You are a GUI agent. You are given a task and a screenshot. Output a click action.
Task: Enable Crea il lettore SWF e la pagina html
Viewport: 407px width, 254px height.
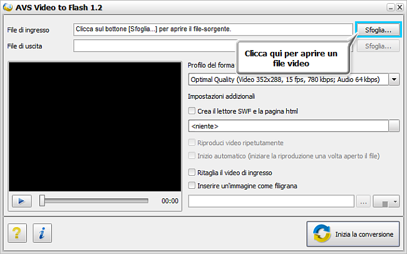(x=192, y=111)
